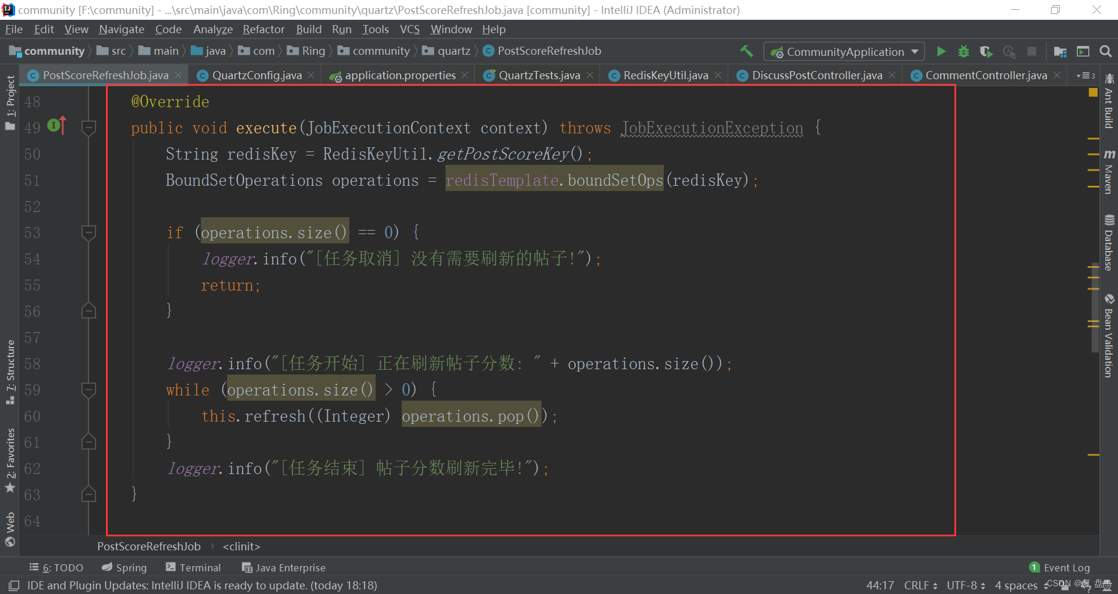This screenshot has width=1118, height=594.
Task: Open the Structure tool window
Action: (x=10, y=372)
